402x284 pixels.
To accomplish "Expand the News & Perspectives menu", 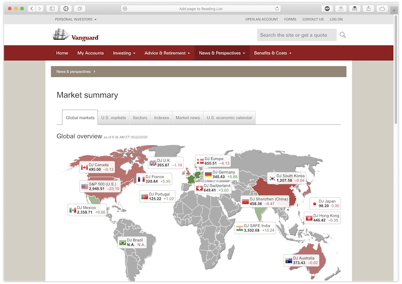I will coord(222,53).
